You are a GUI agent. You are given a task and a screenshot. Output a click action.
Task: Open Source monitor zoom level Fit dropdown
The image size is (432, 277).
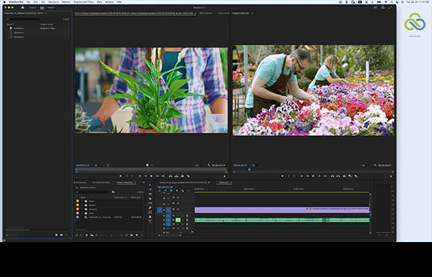click(99, 165)
